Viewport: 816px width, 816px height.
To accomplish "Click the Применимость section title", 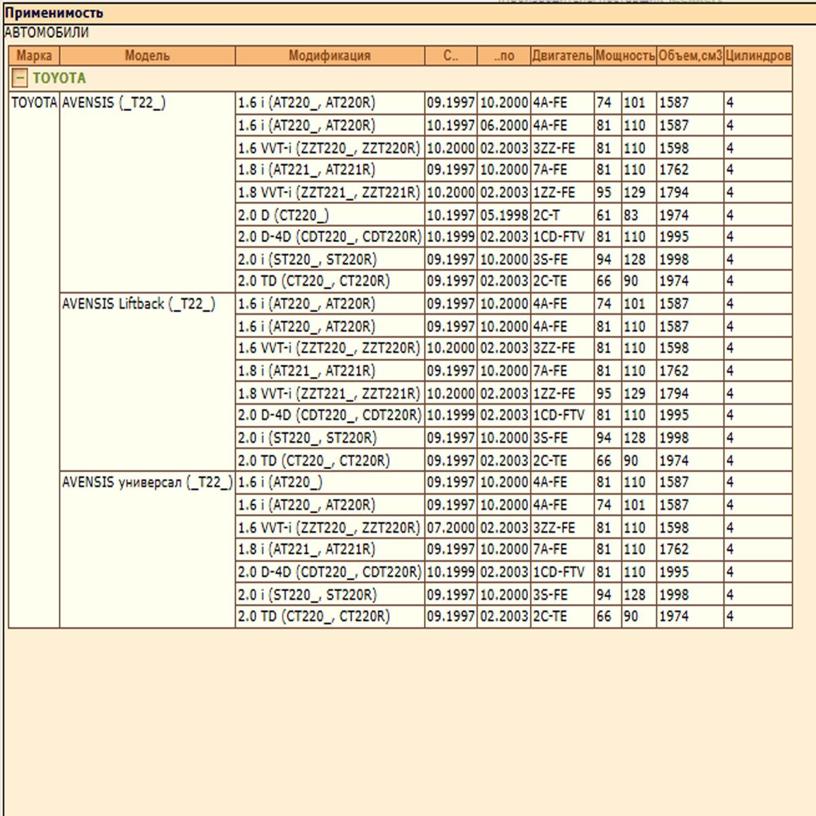I will point(54,13).
